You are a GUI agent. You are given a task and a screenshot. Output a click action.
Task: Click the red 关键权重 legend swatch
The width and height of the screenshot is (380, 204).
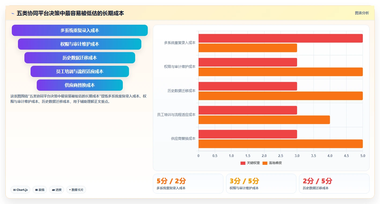(243, 163)
